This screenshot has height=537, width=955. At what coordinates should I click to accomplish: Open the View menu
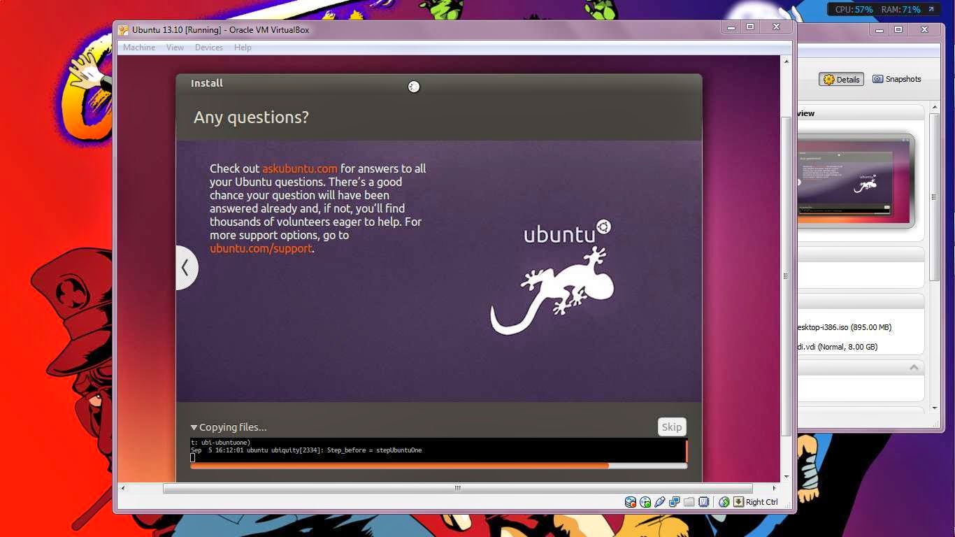coord(175,48)
